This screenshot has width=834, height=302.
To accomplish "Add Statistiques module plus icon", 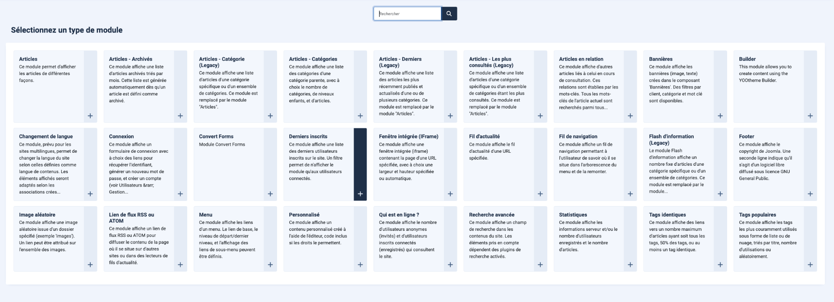I will tap(630, 265).
